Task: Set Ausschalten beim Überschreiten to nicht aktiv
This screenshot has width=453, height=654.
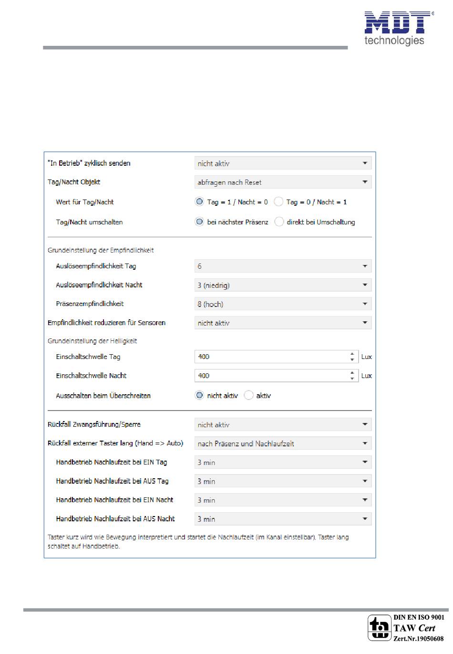Action: point(200,396)
